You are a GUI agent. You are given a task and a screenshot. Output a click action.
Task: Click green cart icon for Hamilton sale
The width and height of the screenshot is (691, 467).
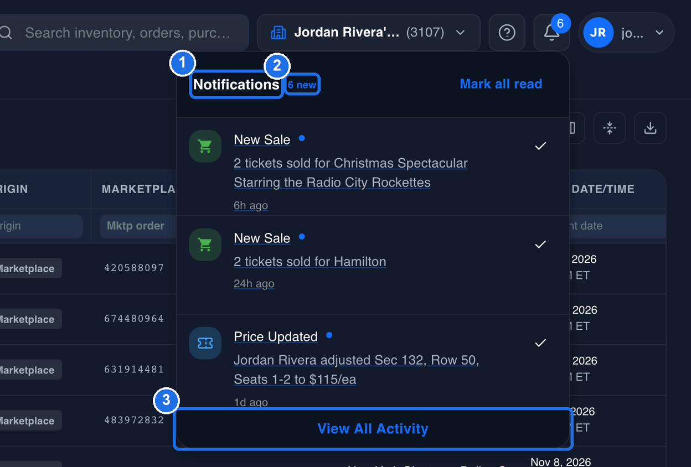coord(205,245)
